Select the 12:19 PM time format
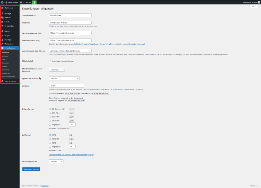 50,139
